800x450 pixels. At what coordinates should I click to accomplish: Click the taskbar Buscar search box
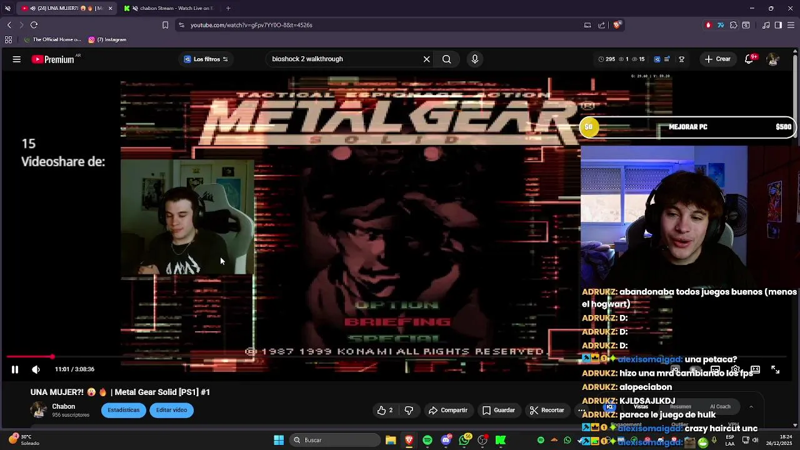click(x=334, y=440)
